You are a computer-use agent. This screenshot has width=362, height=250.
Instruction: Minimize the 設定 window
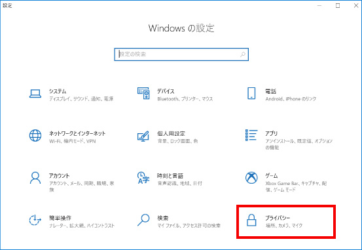(x=319, y=5)
